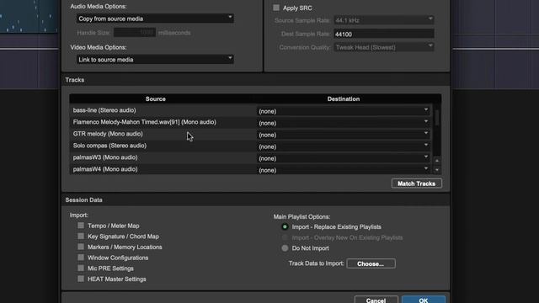Screen dimensions: 539x303
Task: Open destination dropdown for Solo compas track
Action: click(x=344, y=146)
